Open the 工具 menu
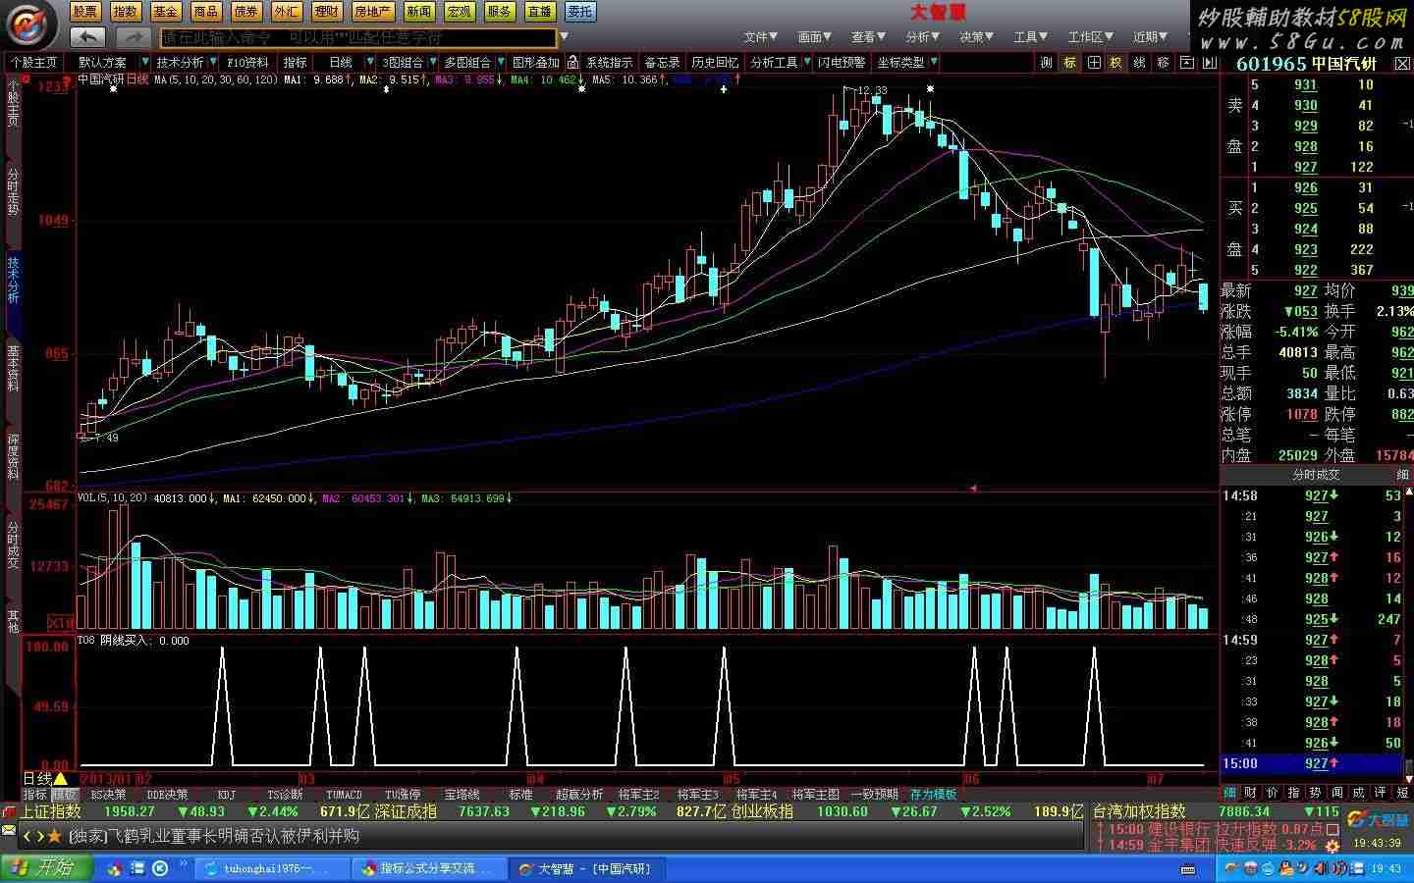Viewport: 1414px width, 883px height. click(1031, 37)
